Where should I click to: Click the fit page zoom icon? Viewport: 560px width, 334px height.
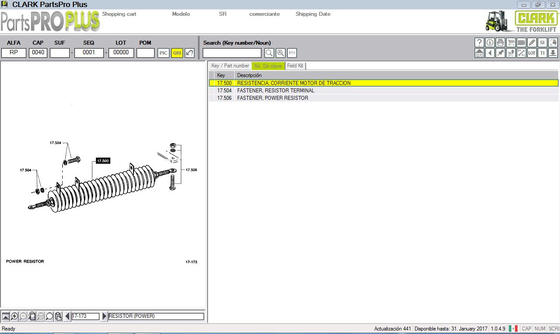(32, 316)
